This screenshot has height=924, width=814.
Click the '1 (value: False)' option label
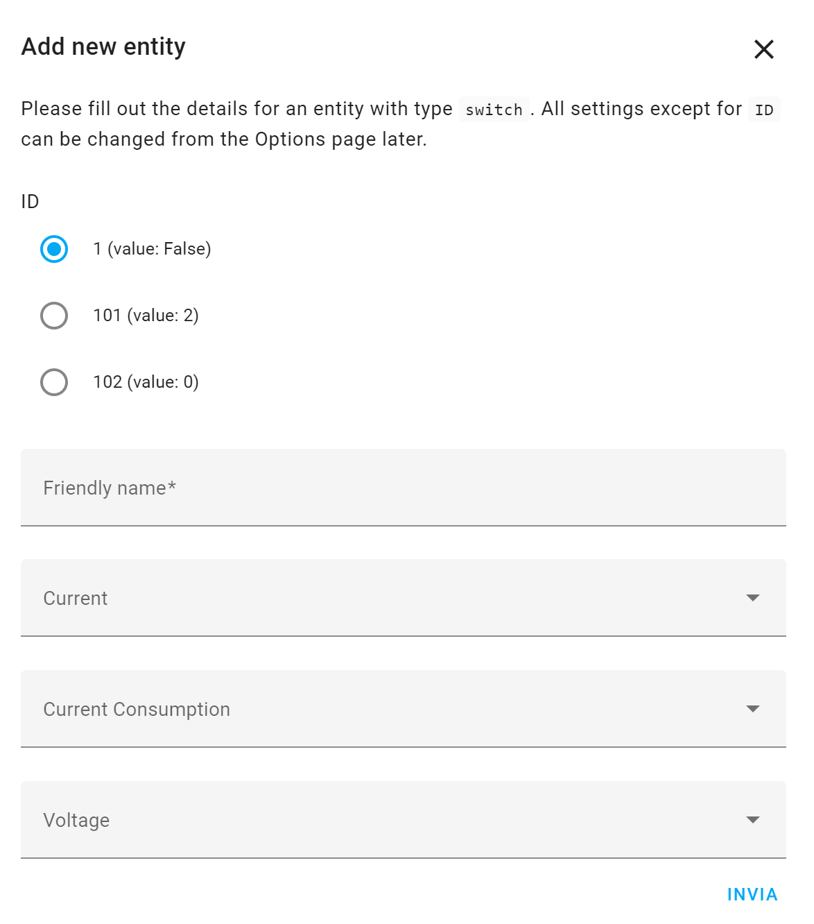click(x=152, y=249)
